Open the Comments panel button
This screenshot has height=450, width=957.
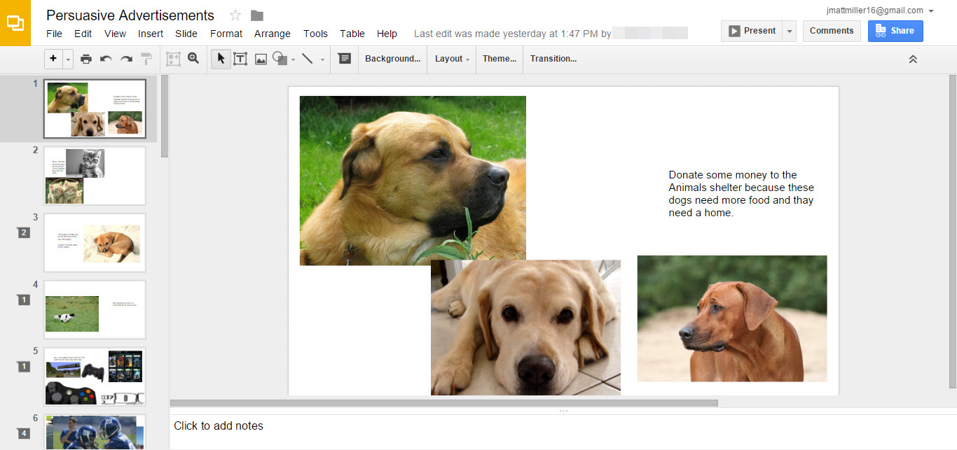point(832,31)
